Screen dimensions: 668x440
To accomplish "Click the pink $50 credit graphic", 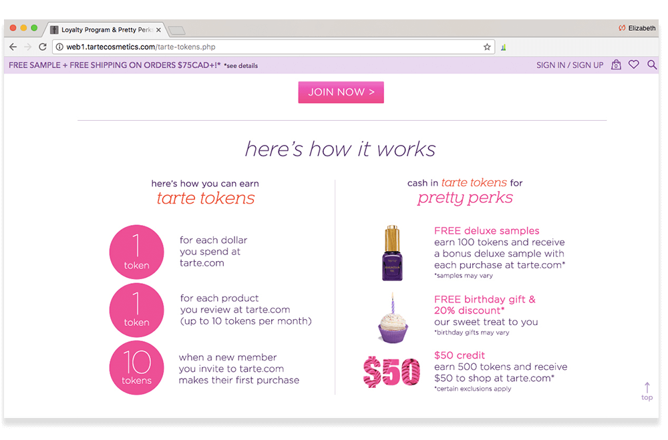I will [391, 373].
